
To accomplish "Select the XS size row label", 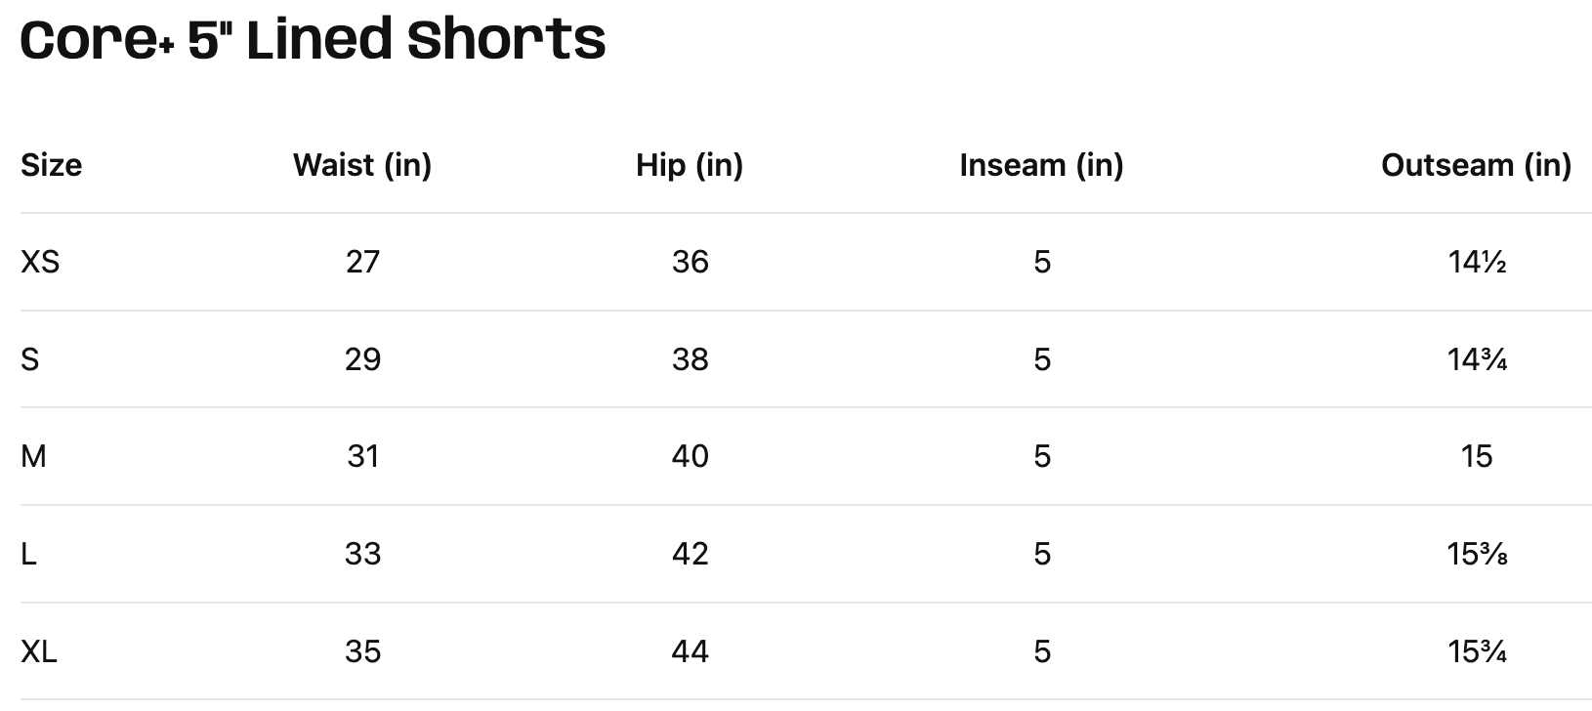I will [x=40, y=262].
